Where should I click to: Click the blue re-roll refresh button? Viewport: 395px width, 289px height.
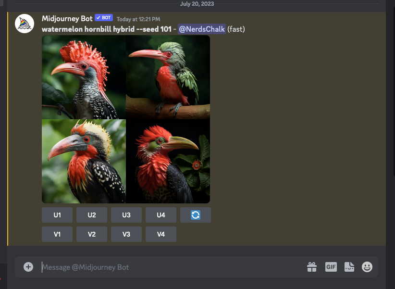coord(196,215)
